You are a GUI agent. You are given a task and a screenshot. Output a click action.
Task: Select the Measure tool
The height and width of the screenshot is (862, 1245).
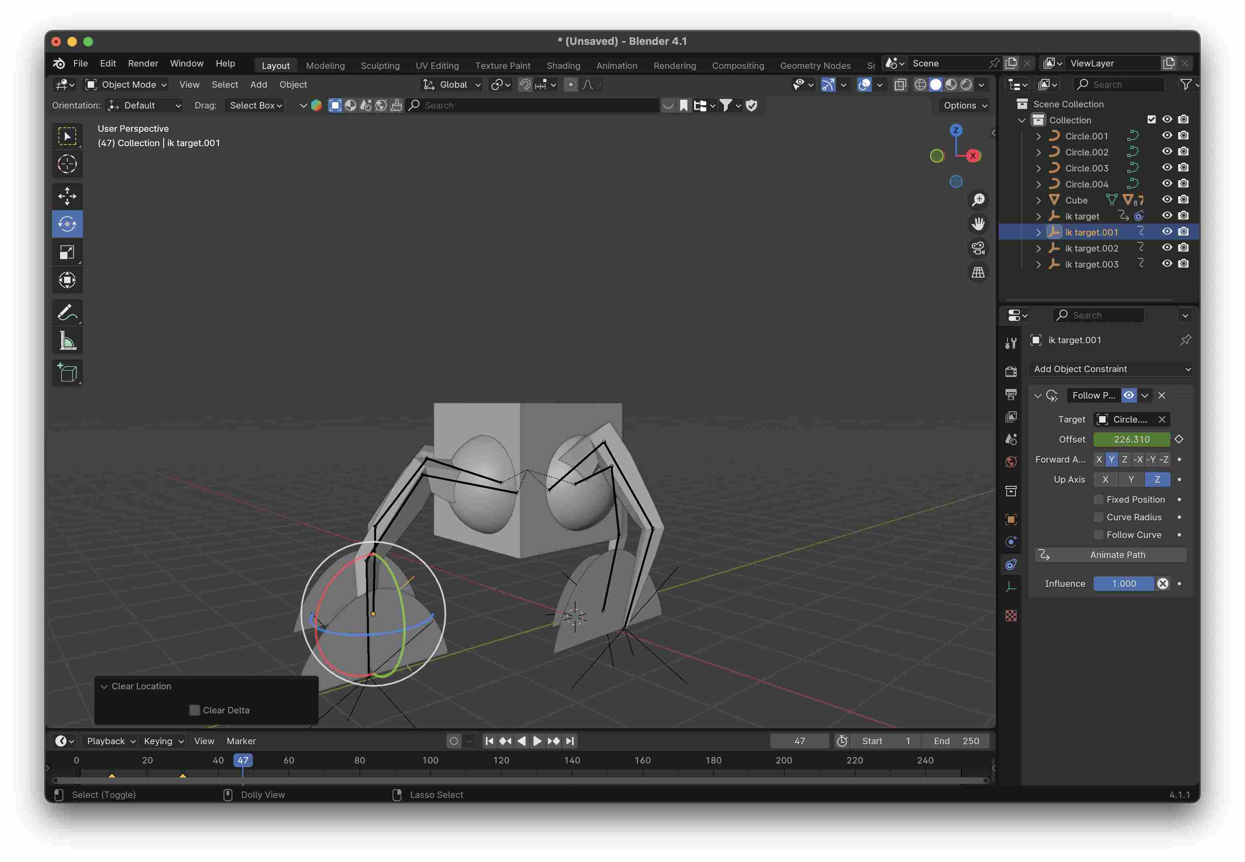click(x=67, y=340)
